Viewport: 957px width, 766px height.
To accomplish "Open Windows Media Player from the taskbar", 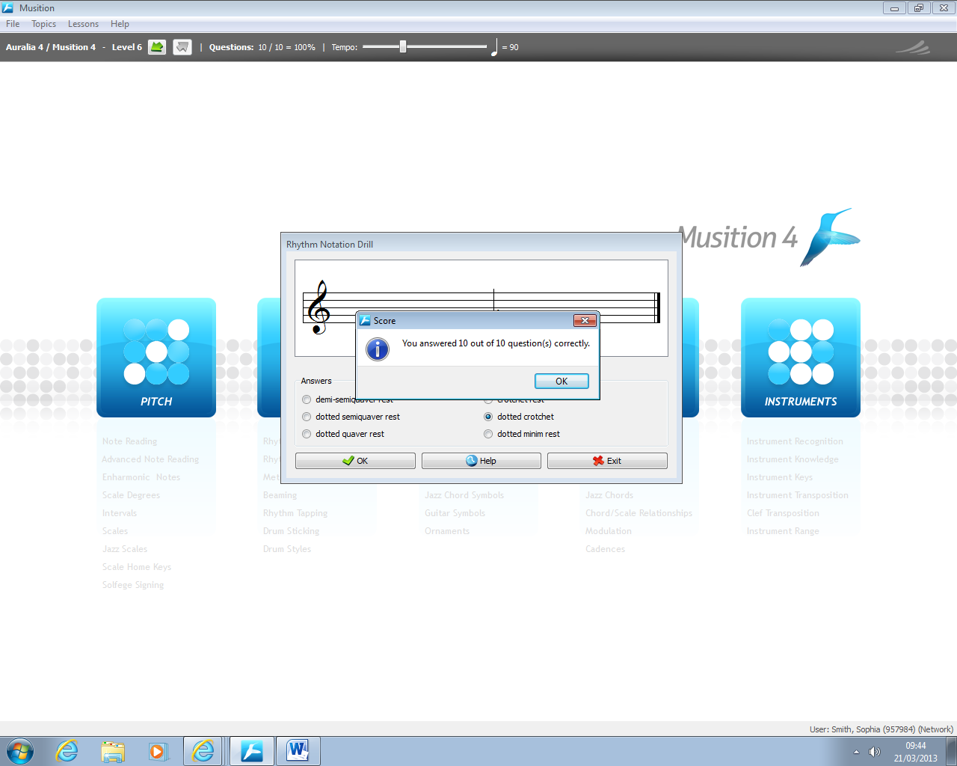I will 158,751.
